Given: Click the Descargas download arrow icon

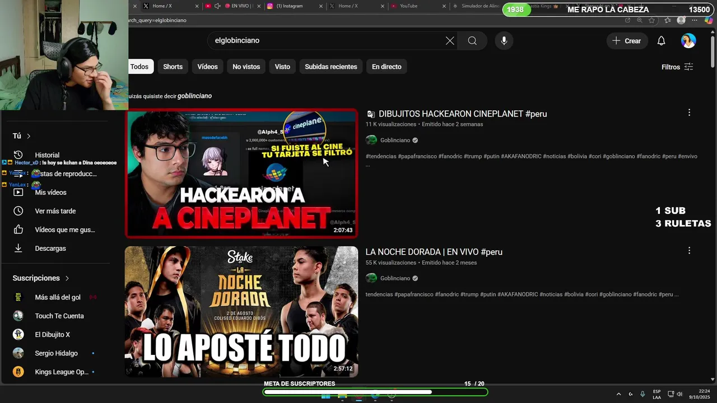Looking at the screenshot, I should tap(18, 248).
